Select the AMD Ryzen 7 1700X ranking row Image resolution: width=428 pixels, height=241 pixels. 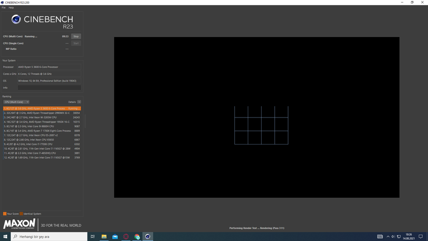point(42,131)
